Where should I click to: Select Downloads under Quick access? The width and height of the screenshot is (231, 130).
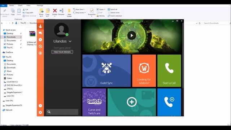11,37
